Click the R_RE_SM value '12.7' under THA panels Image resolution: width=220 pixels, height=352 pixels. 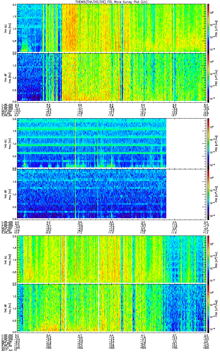[174, 116]
